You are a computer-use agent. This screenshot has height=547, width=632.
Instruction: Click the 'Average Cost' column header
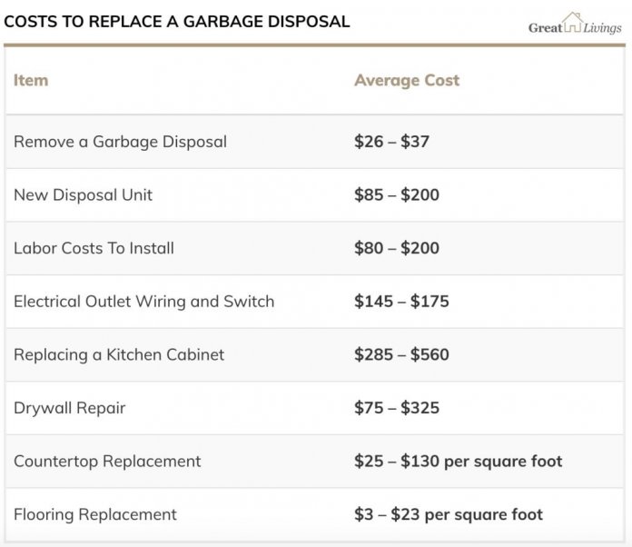[x=407, y=80]
